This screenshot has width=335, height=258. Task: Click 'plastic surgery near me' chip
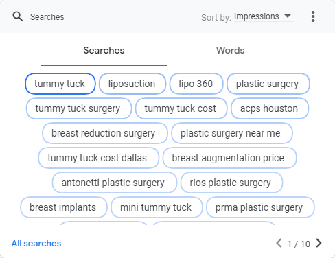point(232,133)
